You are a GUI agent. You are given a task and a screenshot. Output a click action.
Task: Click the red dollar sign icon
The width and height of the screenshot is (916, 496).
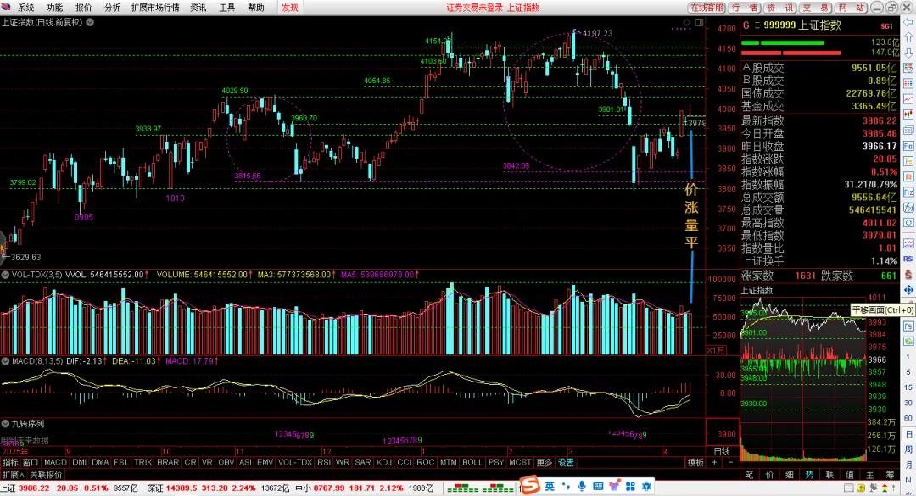point(908,274)
